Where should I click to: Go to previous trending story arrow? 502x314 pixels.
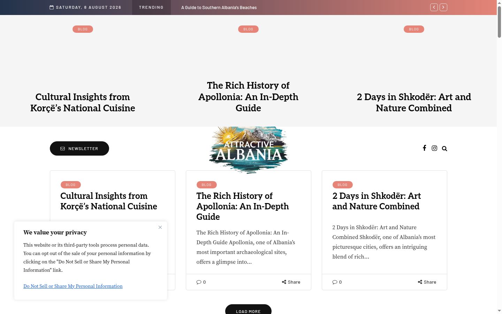[434, 7]
